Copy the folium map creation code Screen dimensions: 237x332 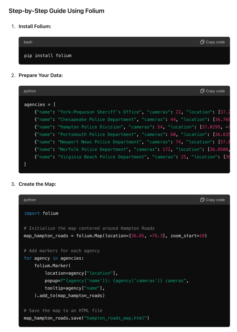pos(212,200)
